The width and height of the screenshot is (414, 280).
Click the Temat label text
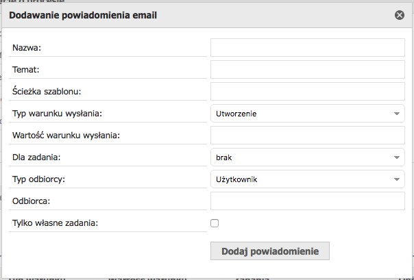click(x=25, y=70)
